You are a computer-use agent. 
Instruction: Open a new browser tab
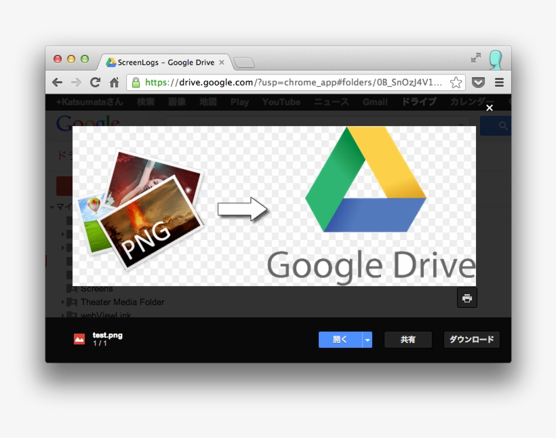(243, 63)
